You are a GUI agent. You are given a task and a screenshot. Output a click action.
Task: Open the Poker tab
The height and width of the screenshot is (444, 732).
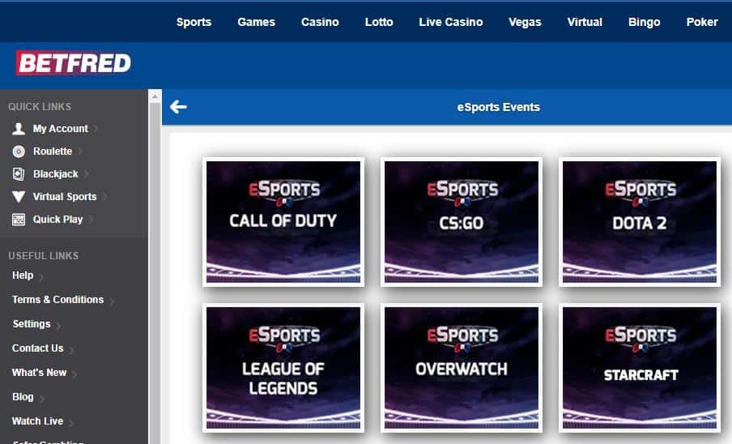pos(702,22)
